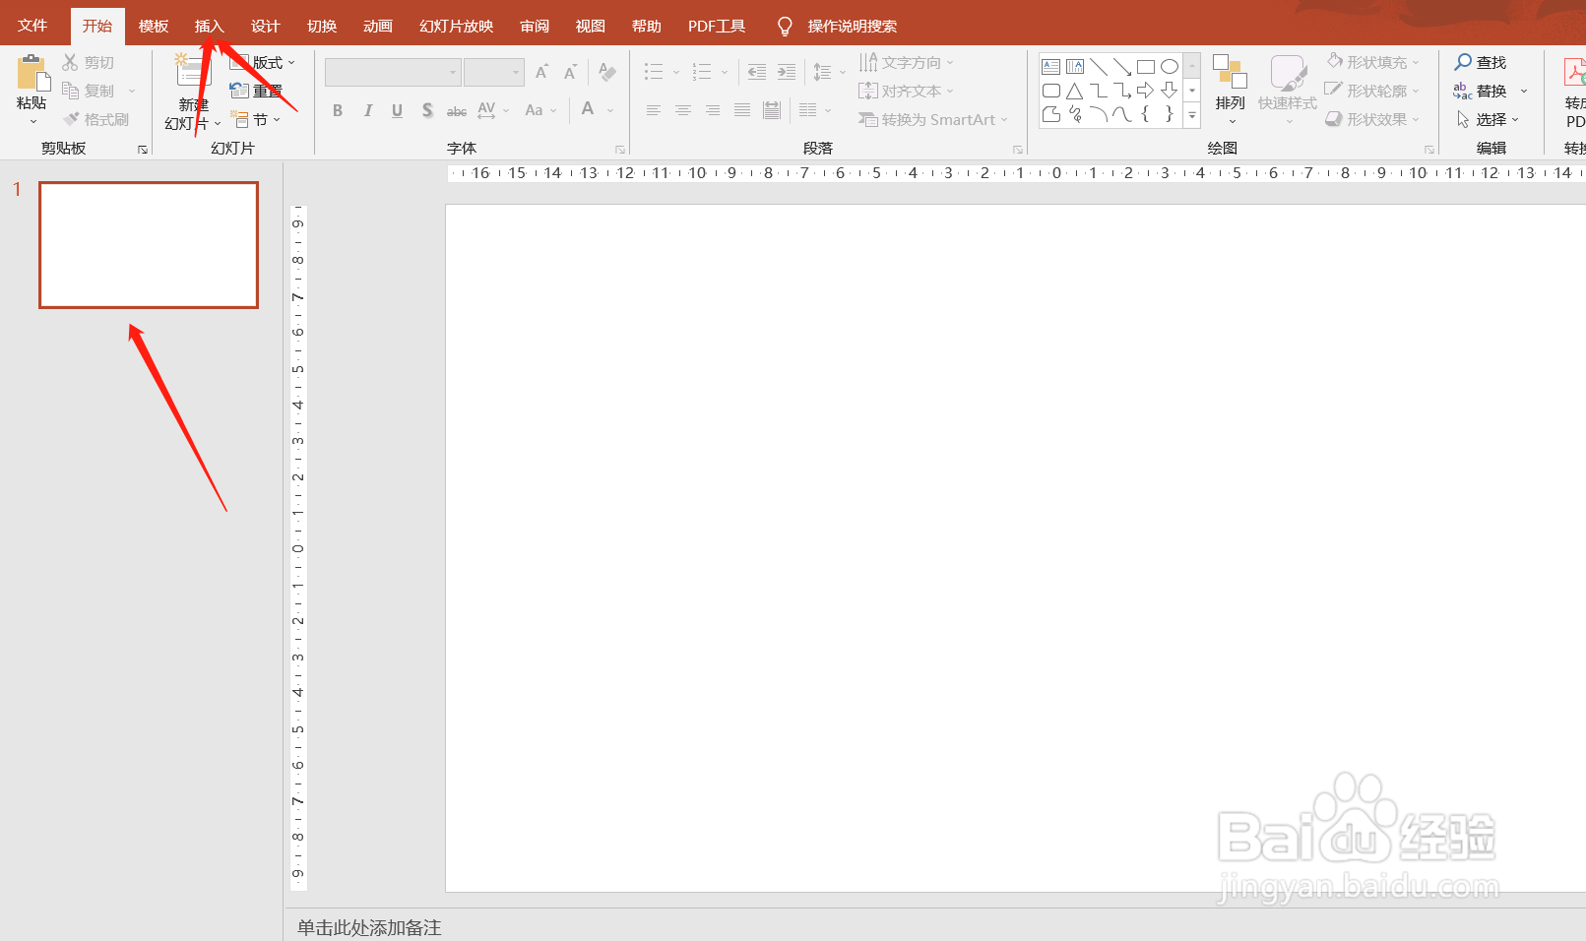Open the Transitions (切换) tab
This screenshot has width=1586, height=941.
(322, 26)
